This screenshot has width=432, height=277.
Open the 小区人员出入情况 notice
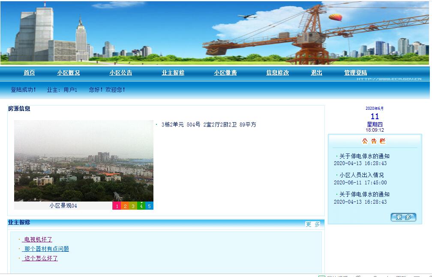(x=361, y=175)
